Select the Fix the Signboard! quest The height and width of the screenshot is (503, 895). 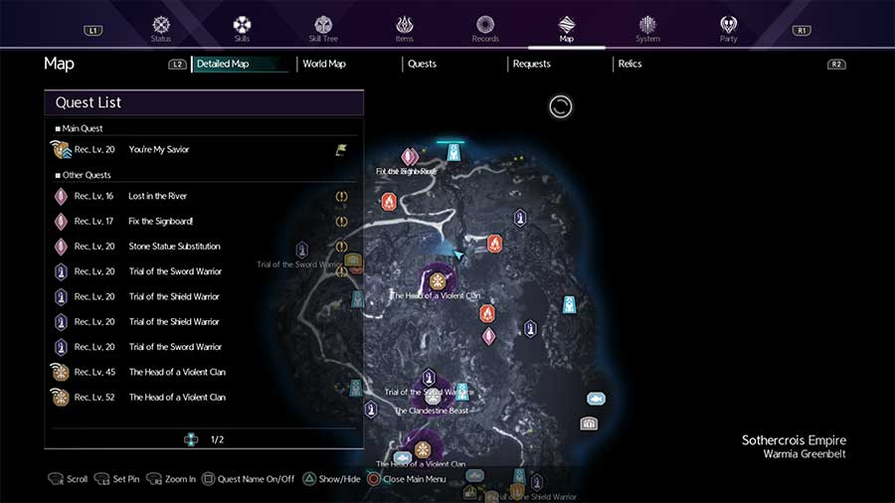coord(204,222)
